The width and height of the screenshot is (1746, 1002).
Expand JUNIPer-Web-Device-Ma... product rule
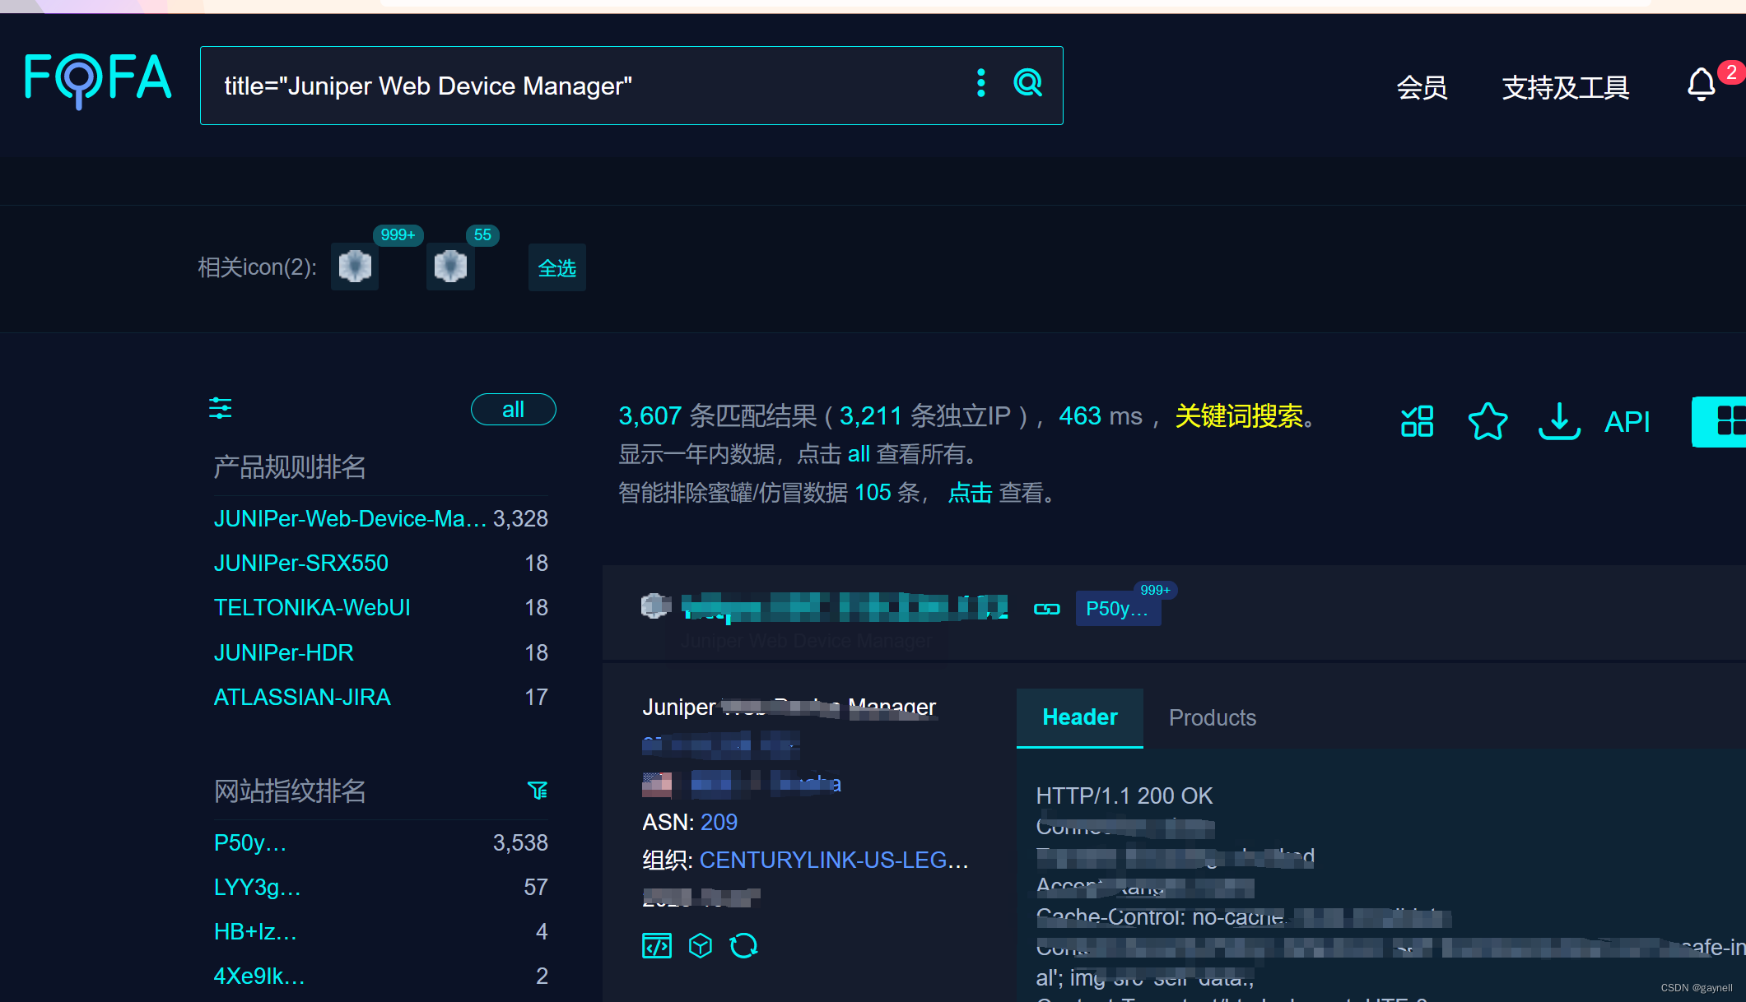[x=347, y=519]
